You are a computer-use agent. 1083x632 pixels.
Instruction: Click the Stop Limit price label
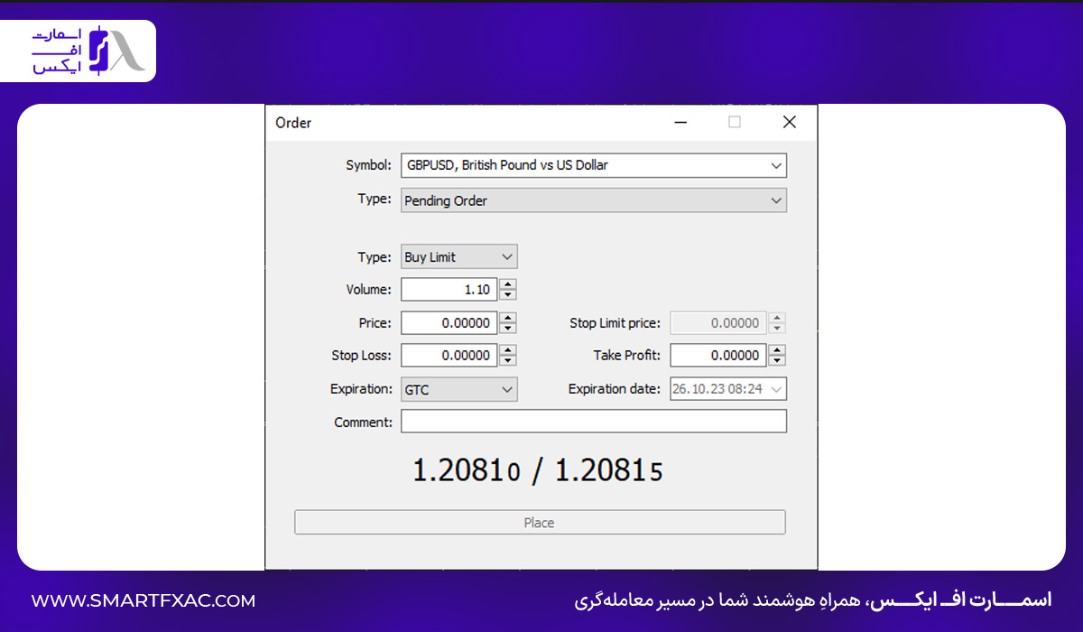tap(615, 323)
